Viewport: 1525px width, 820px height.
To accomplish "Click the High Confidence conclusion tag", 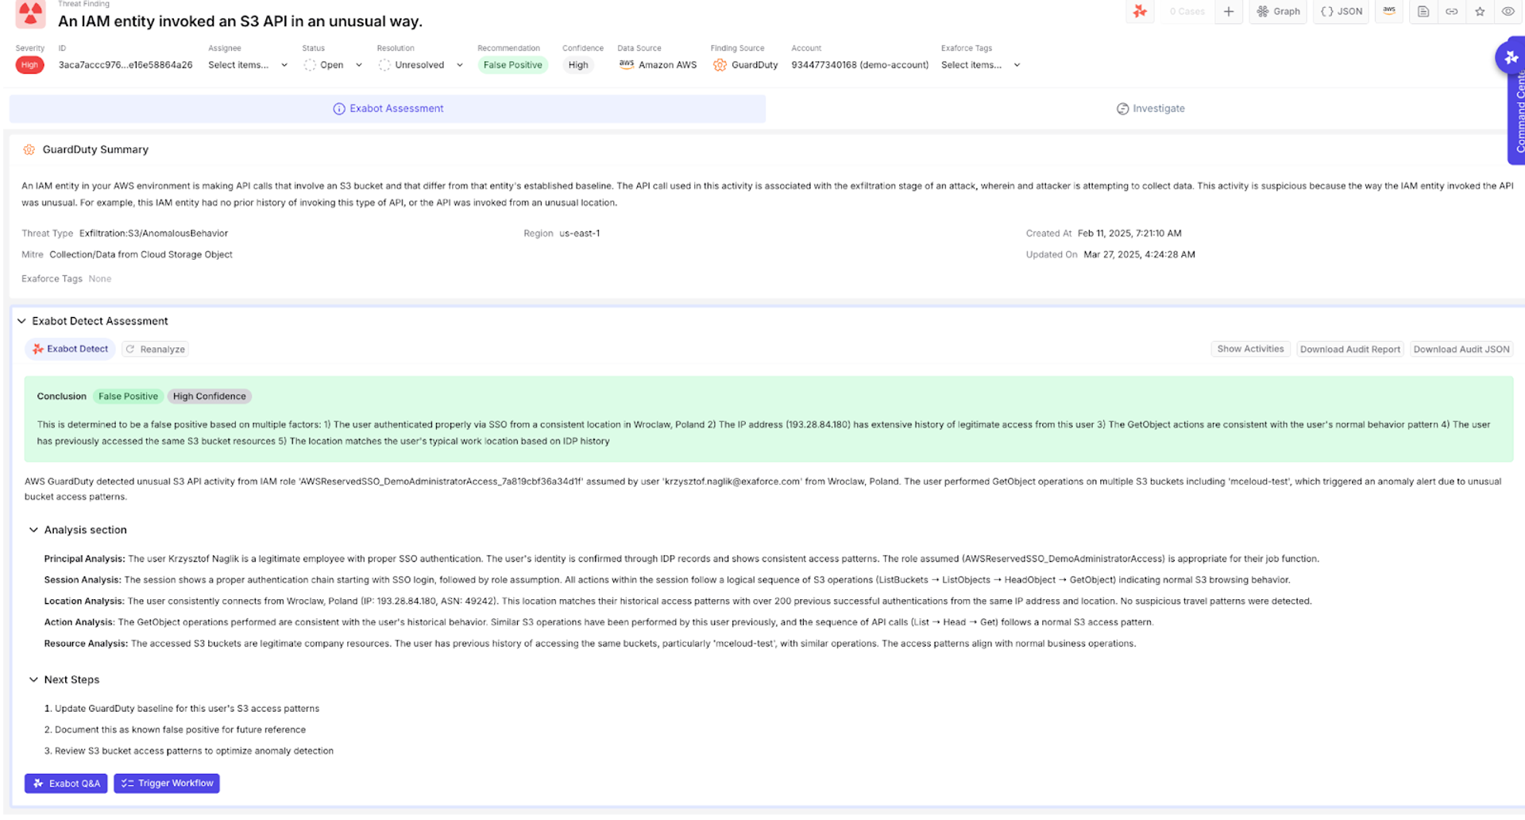I will click(209, 396).
